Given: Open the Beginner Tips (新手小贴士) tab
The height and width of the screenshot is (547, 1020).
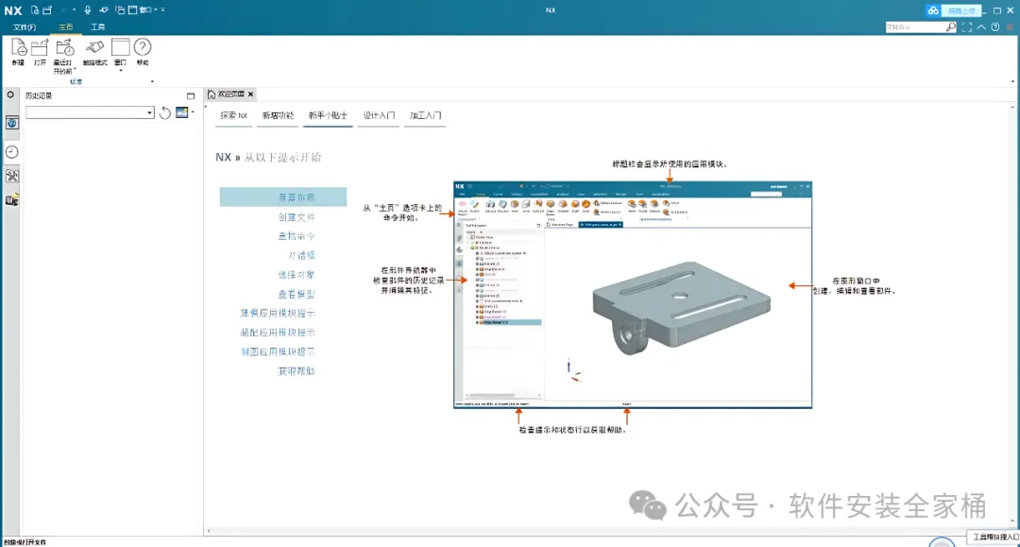Looking at the screenshot, I should (328, 116).
